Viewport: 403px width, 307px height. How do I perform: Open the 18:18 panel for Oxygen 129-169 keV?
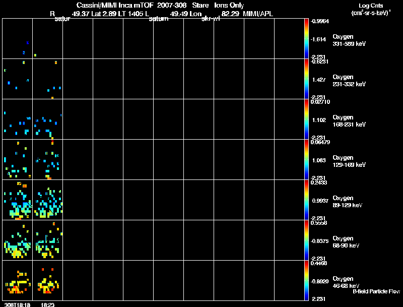click(18, 160)
